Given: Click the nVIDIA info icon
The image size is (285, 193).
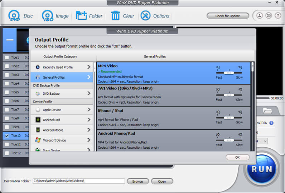Looking at the screenshot, I should pos(271,123).
